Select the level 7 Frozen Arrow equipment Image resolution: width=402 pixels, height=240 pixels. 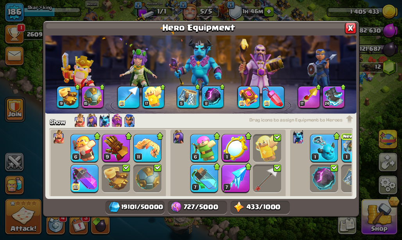tap(235, 179)
